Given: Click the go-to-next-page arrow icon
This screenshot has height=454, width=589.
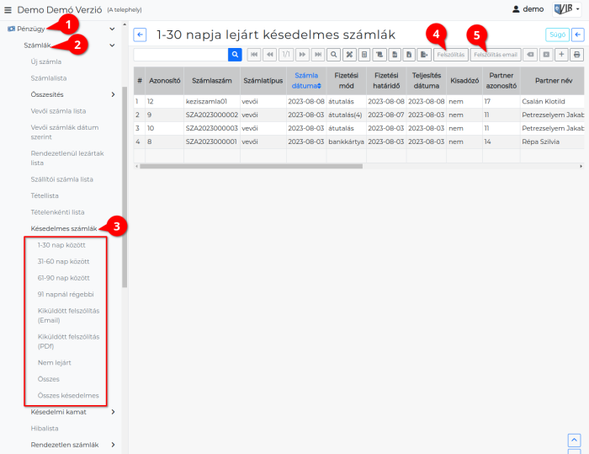Looking at the screenshot, I should click(302, 54).
